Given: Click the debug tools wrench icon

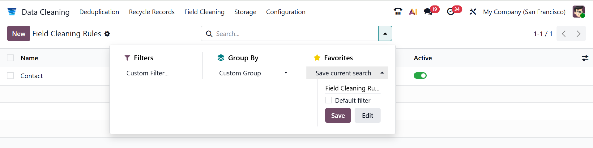Looking at the screenshot, I should click(473, 12).
